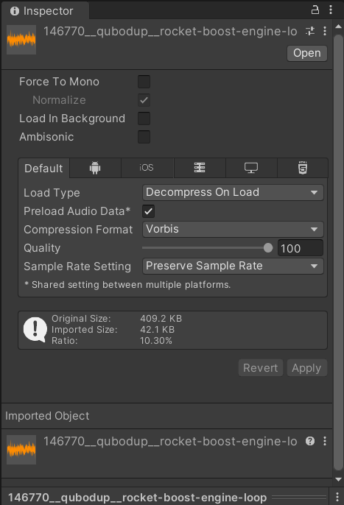Click the Ratio value 10.30%
This screenshot has height=505, width=344.
pos(156,340)
